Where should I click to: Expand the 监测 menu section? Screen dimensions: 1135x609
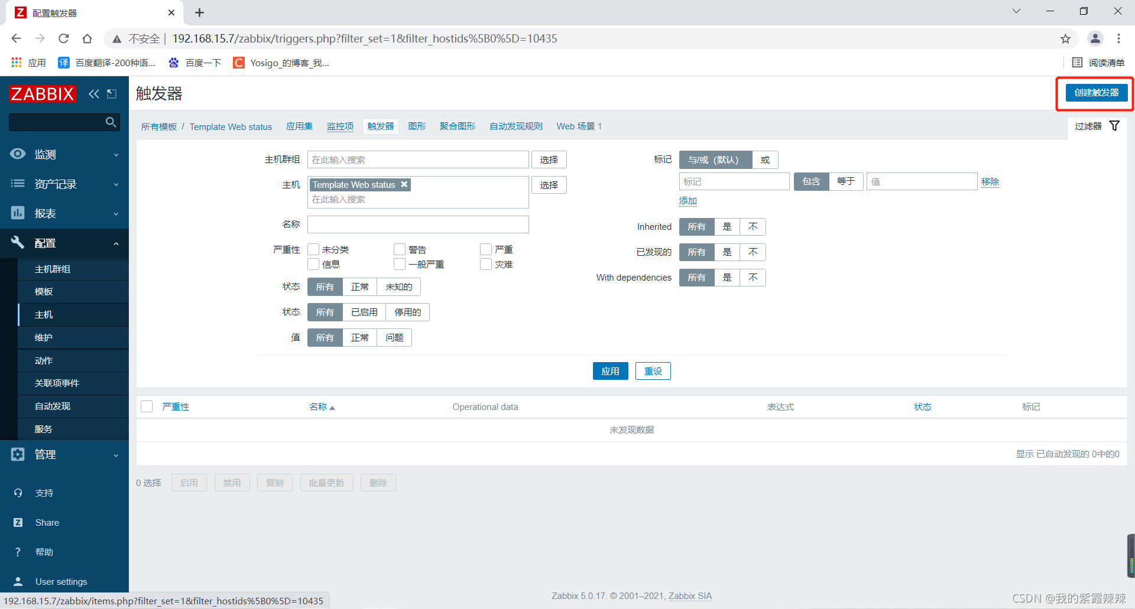point(116,155)
